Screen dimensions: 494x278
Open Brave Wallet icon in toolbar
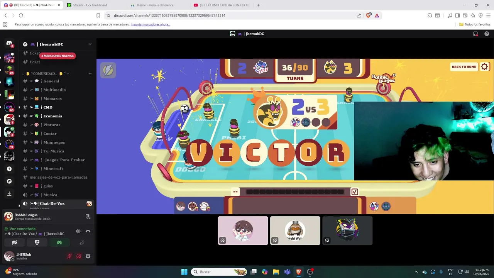point(465,15)
